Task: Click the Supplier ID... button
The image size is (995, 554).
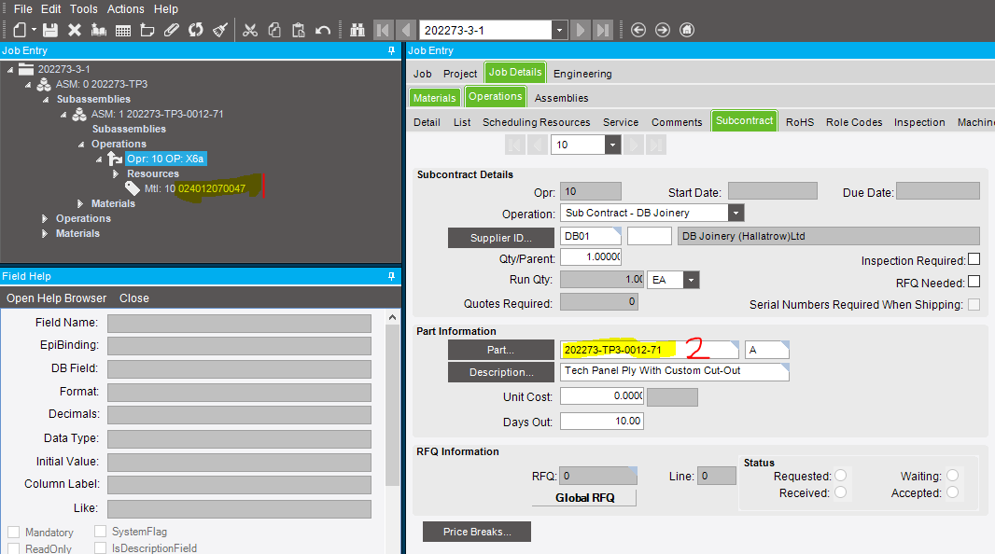Action: (501, 238)
